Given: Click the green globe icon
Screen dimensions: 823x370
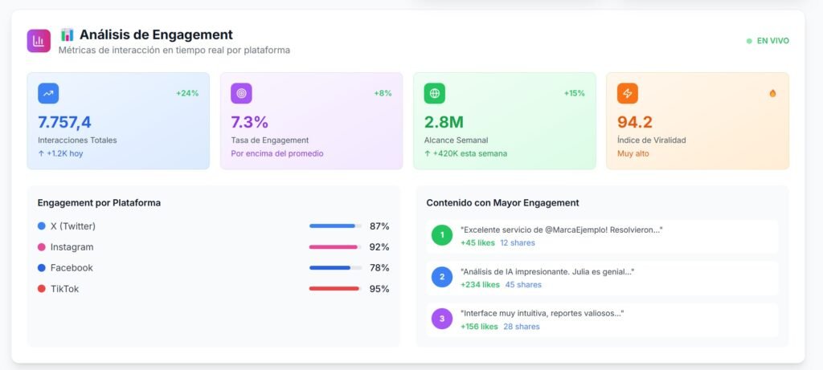Looking at the screenshot, I should [435, 93].
